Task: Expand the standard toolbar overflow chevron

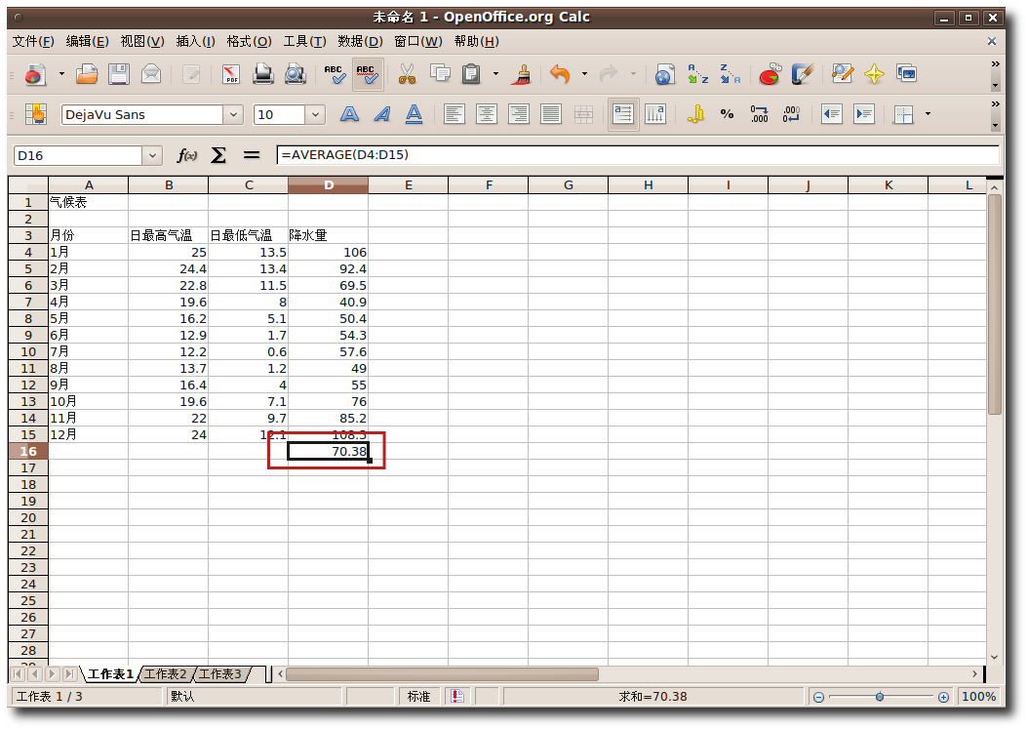Action: click(x=995, y=63)
